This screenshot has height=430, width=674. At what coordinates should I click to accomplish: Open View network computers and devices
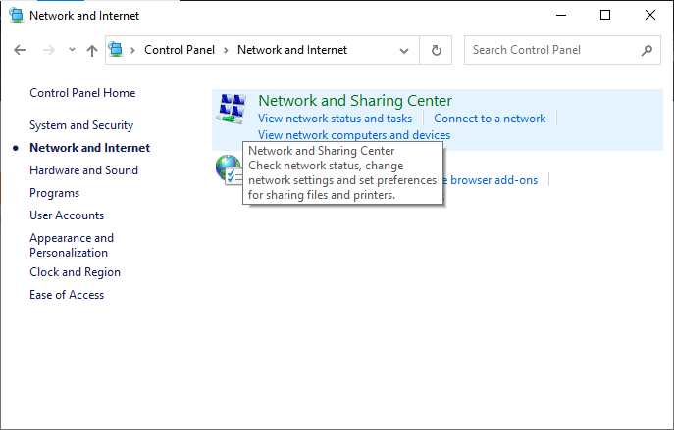[354, 135]
